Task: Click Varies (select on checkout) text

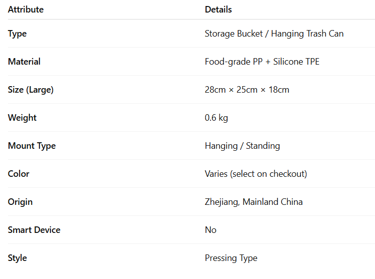Action: coord(256,174)
